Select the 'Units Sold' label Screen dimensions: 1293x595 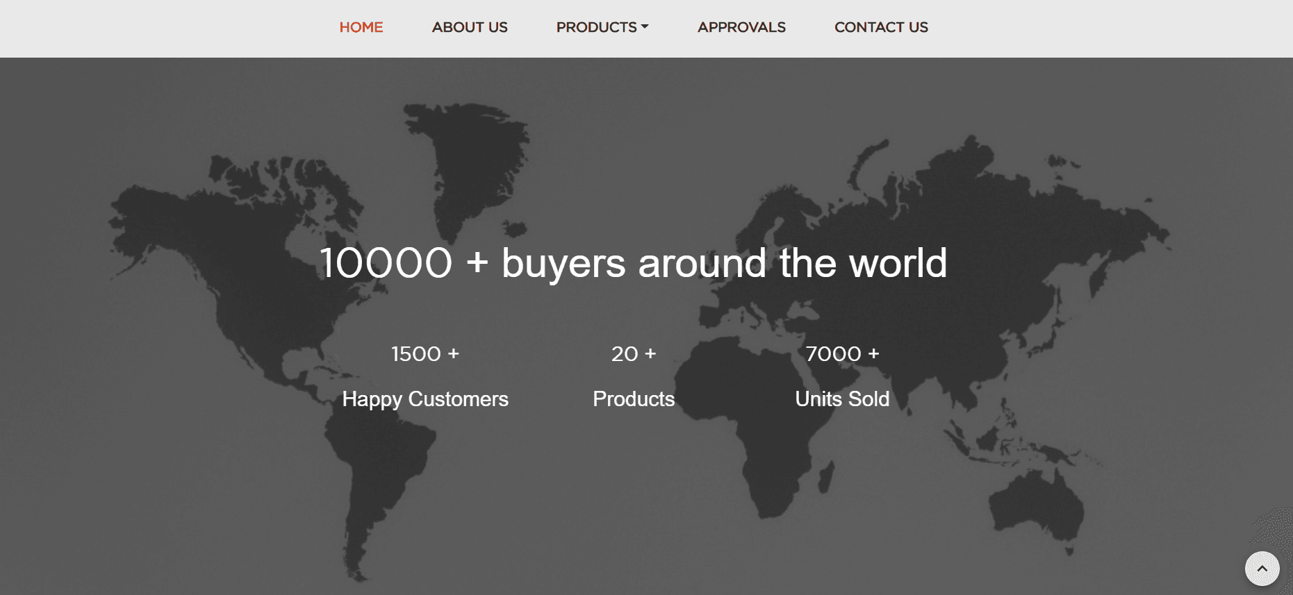841,399
